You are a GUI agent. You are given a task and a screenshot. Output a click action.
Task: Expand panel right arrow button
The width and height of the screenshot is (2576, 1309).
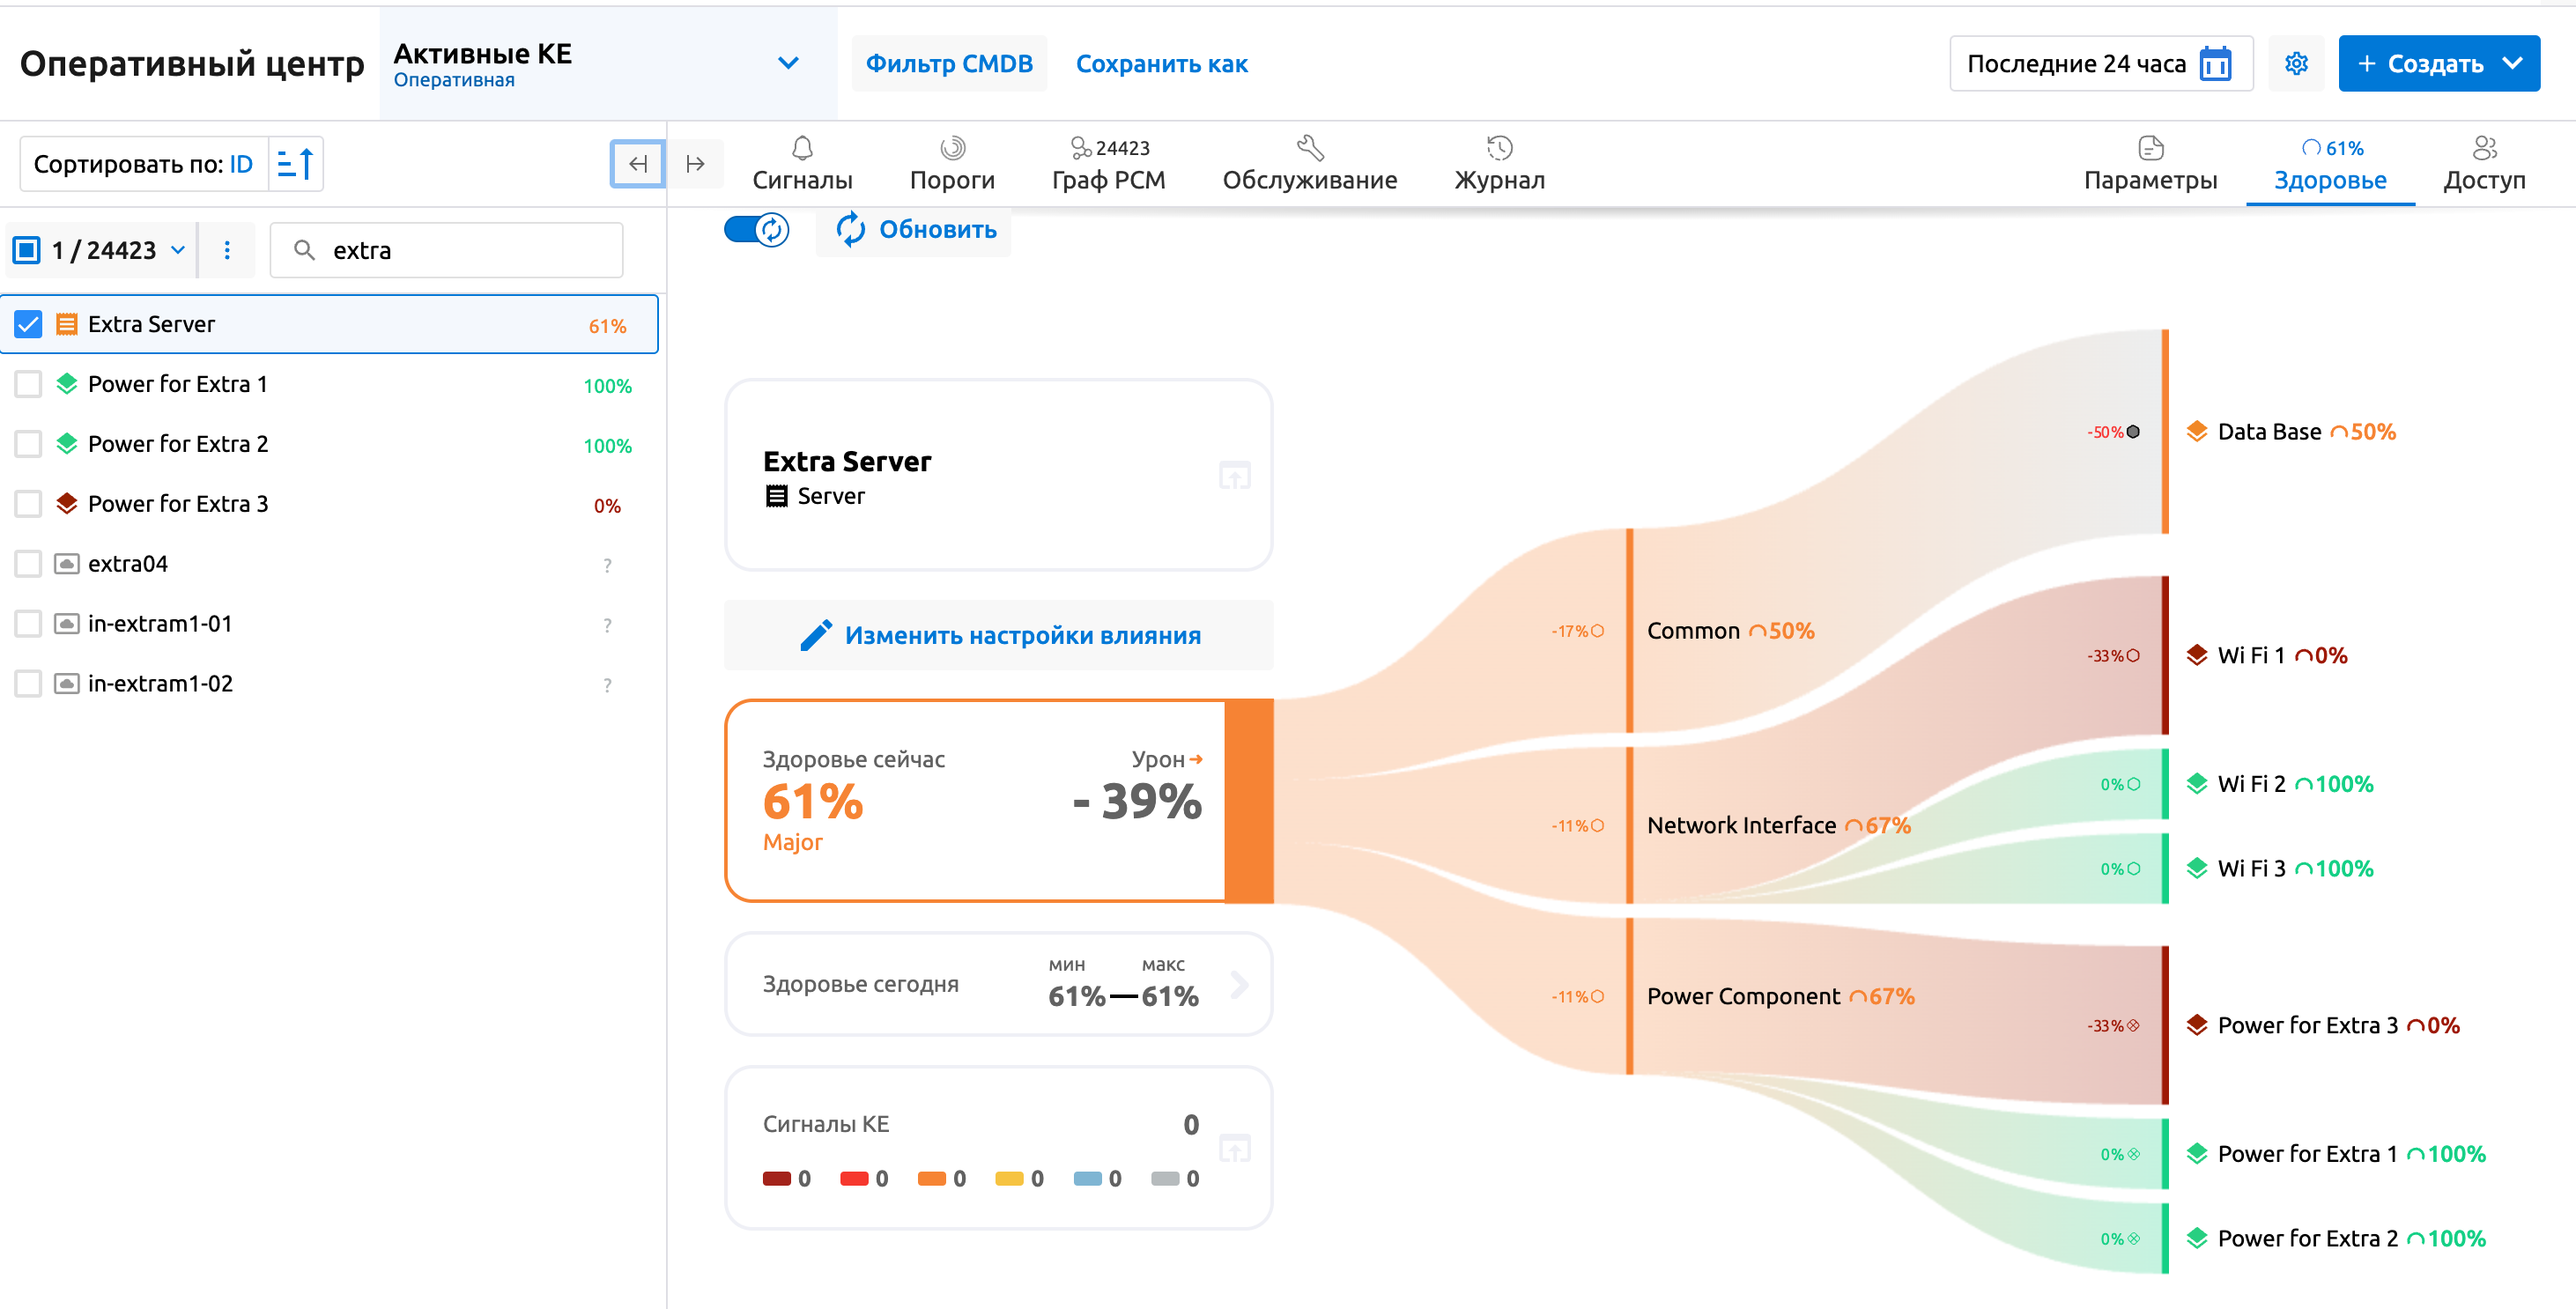[x=695, y=164]
